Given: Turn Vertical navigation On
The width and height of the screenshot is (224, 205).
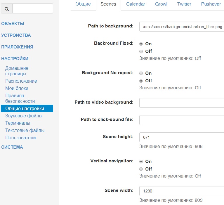Looking at the screenshot, I should (x=141, y=161).
